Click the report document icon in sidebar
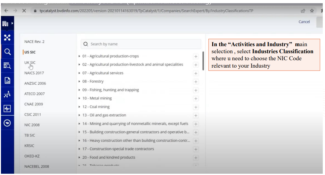 tap(7, 80)
